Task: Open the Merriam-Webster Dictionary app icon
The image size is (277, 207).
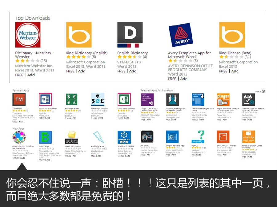Action: (28, 35)
